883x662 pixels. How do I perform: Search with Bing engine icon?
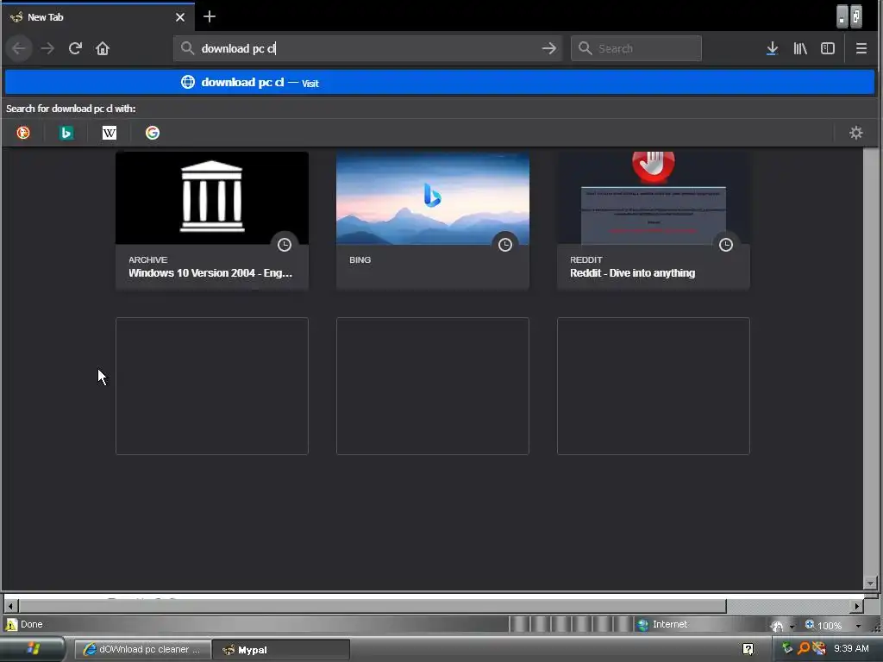click(66, 133)
